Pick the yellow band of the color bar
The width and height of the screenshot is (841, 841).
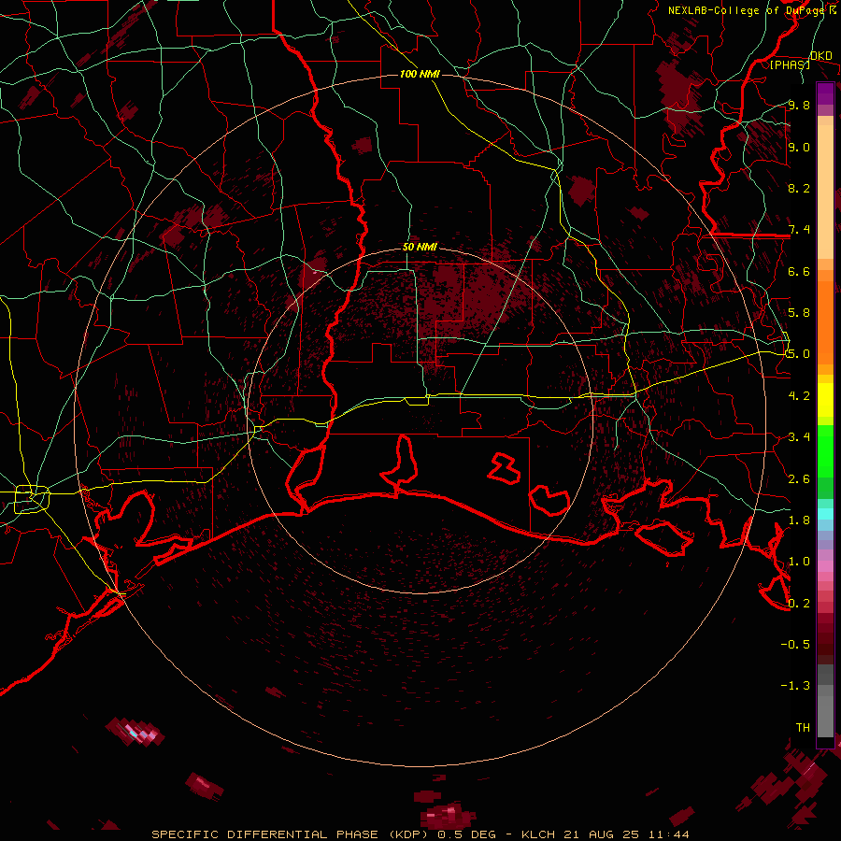pos(825,400)
